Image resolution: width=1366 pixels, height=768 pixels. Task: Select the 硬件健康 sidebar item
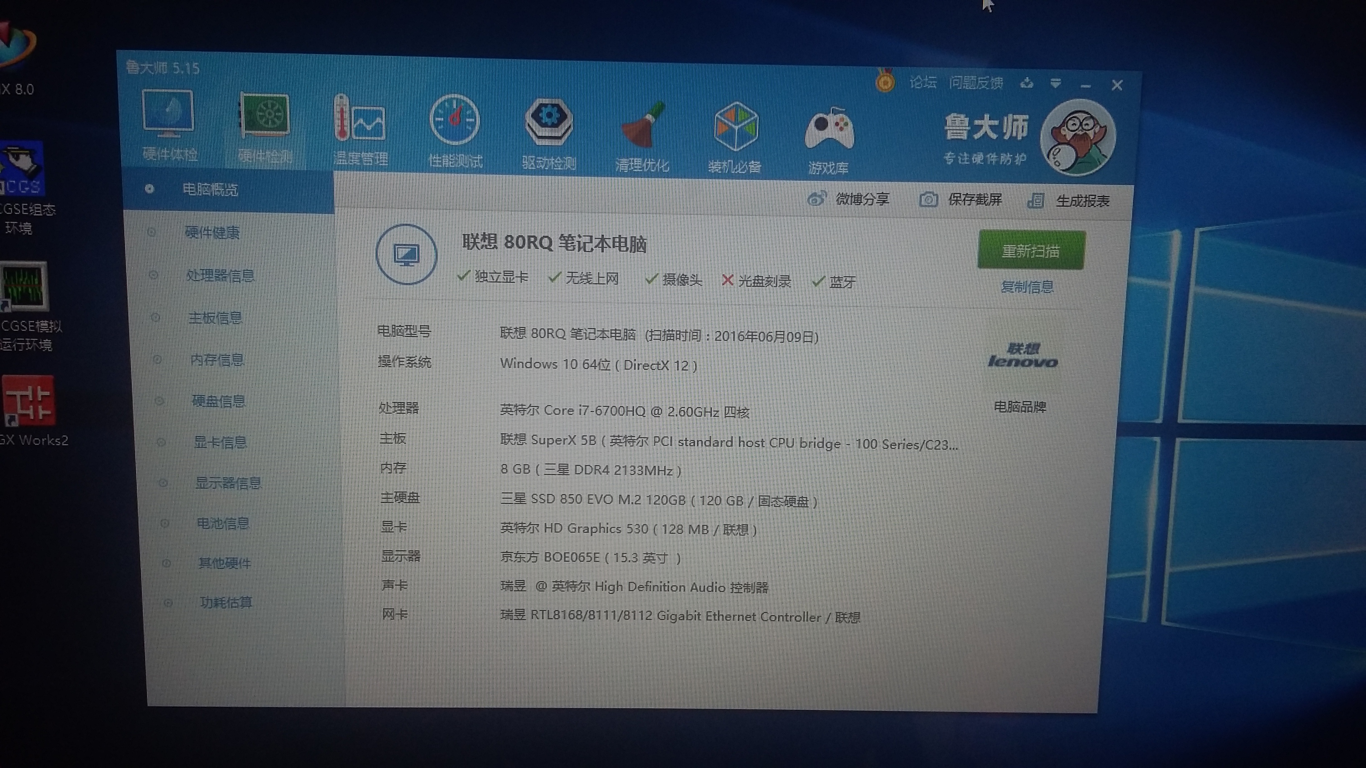(212, 232)
